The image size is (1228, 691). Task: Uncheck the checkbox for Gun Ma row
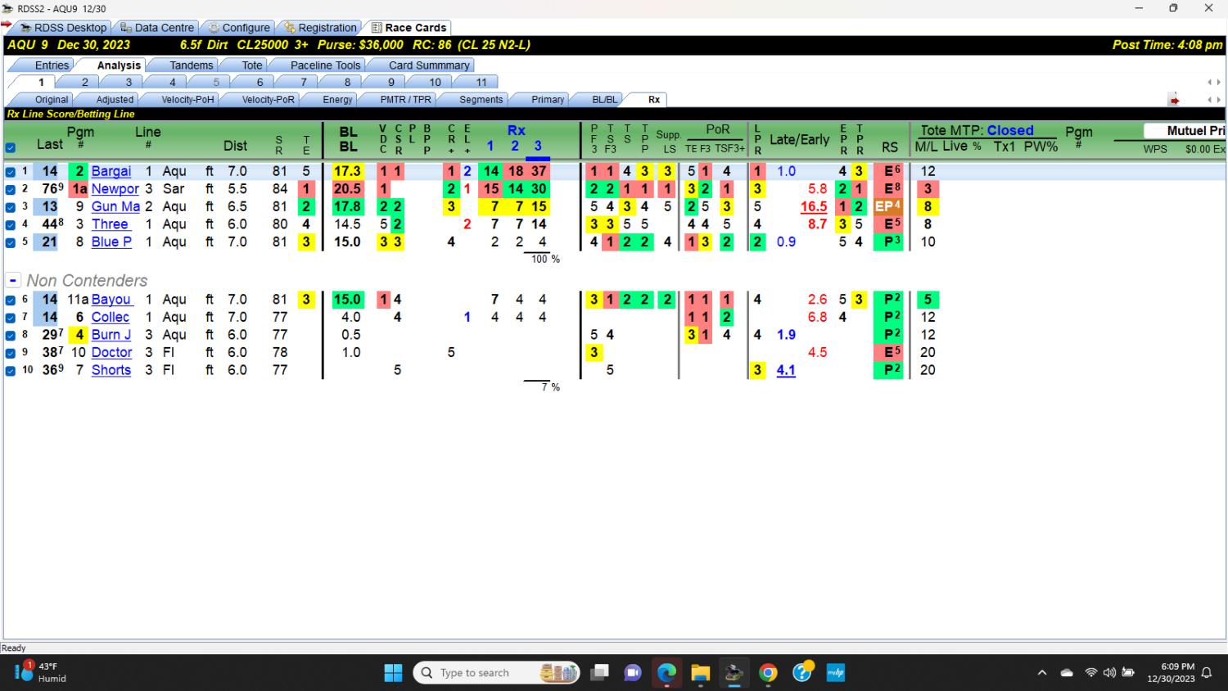pos(11,207)
